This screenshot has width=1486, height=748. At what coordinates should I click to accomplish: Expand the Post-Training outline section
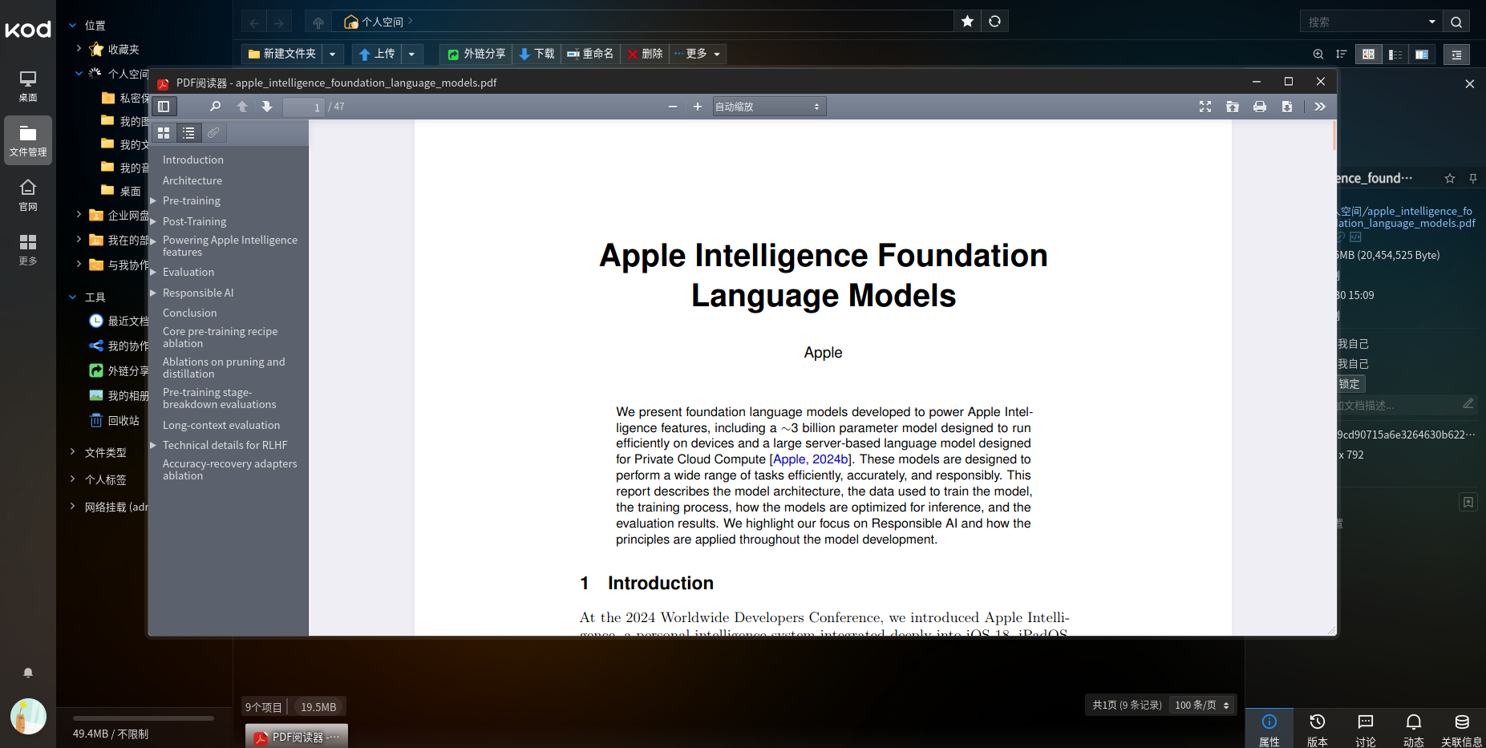[x=153, y=222]
